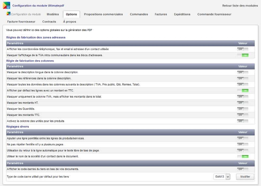Open the Propositions commerciales tab

103,14
